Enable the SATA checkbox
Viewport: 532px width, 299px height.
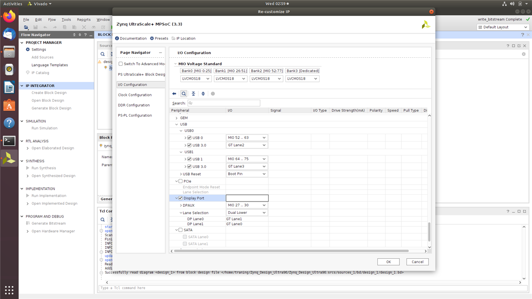tap(180, 230)
